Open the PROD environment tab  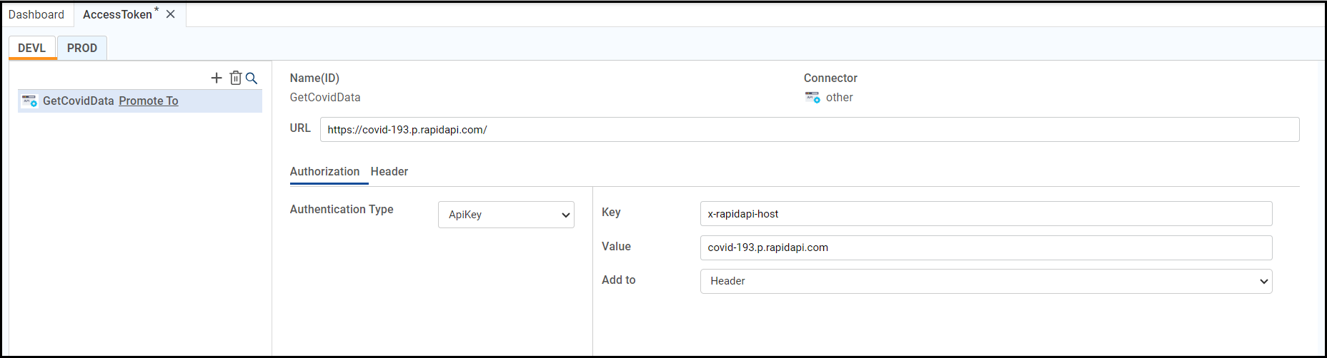(x=82, y=48)
